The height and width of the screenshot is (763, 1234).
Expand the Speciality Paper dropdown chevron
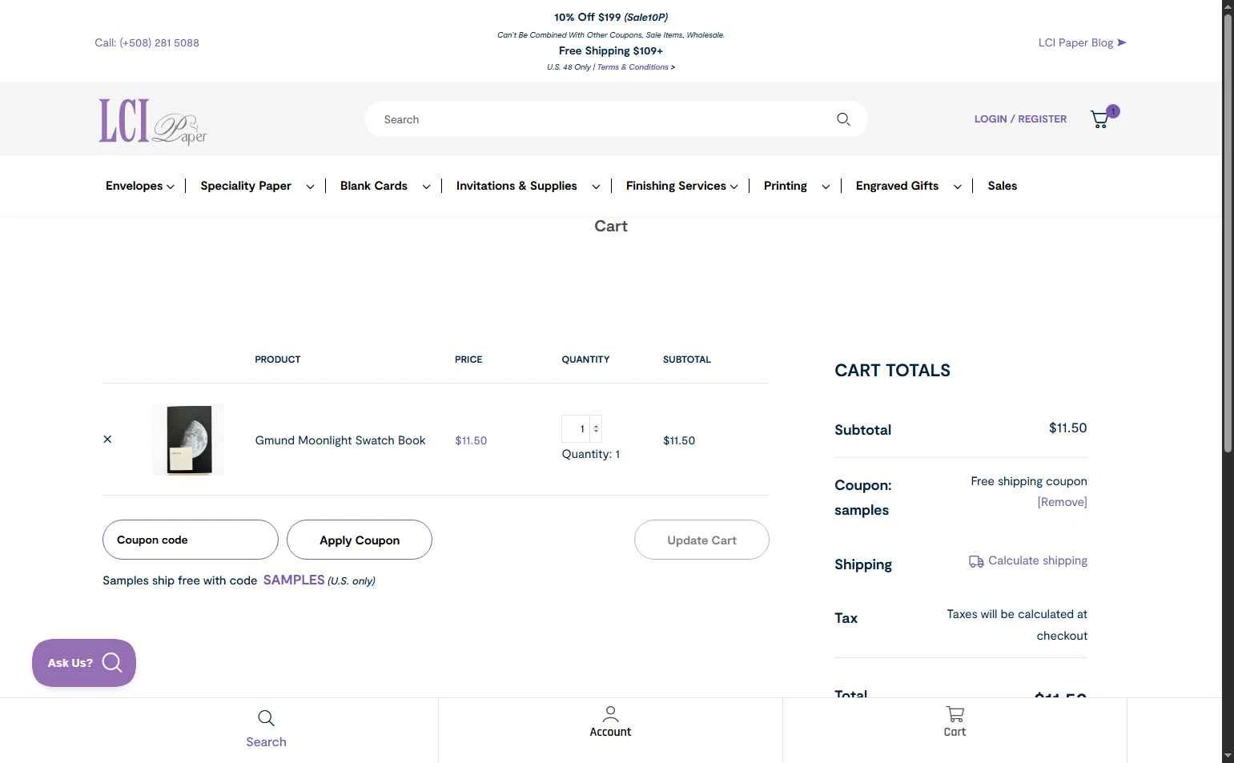(310, 187)
